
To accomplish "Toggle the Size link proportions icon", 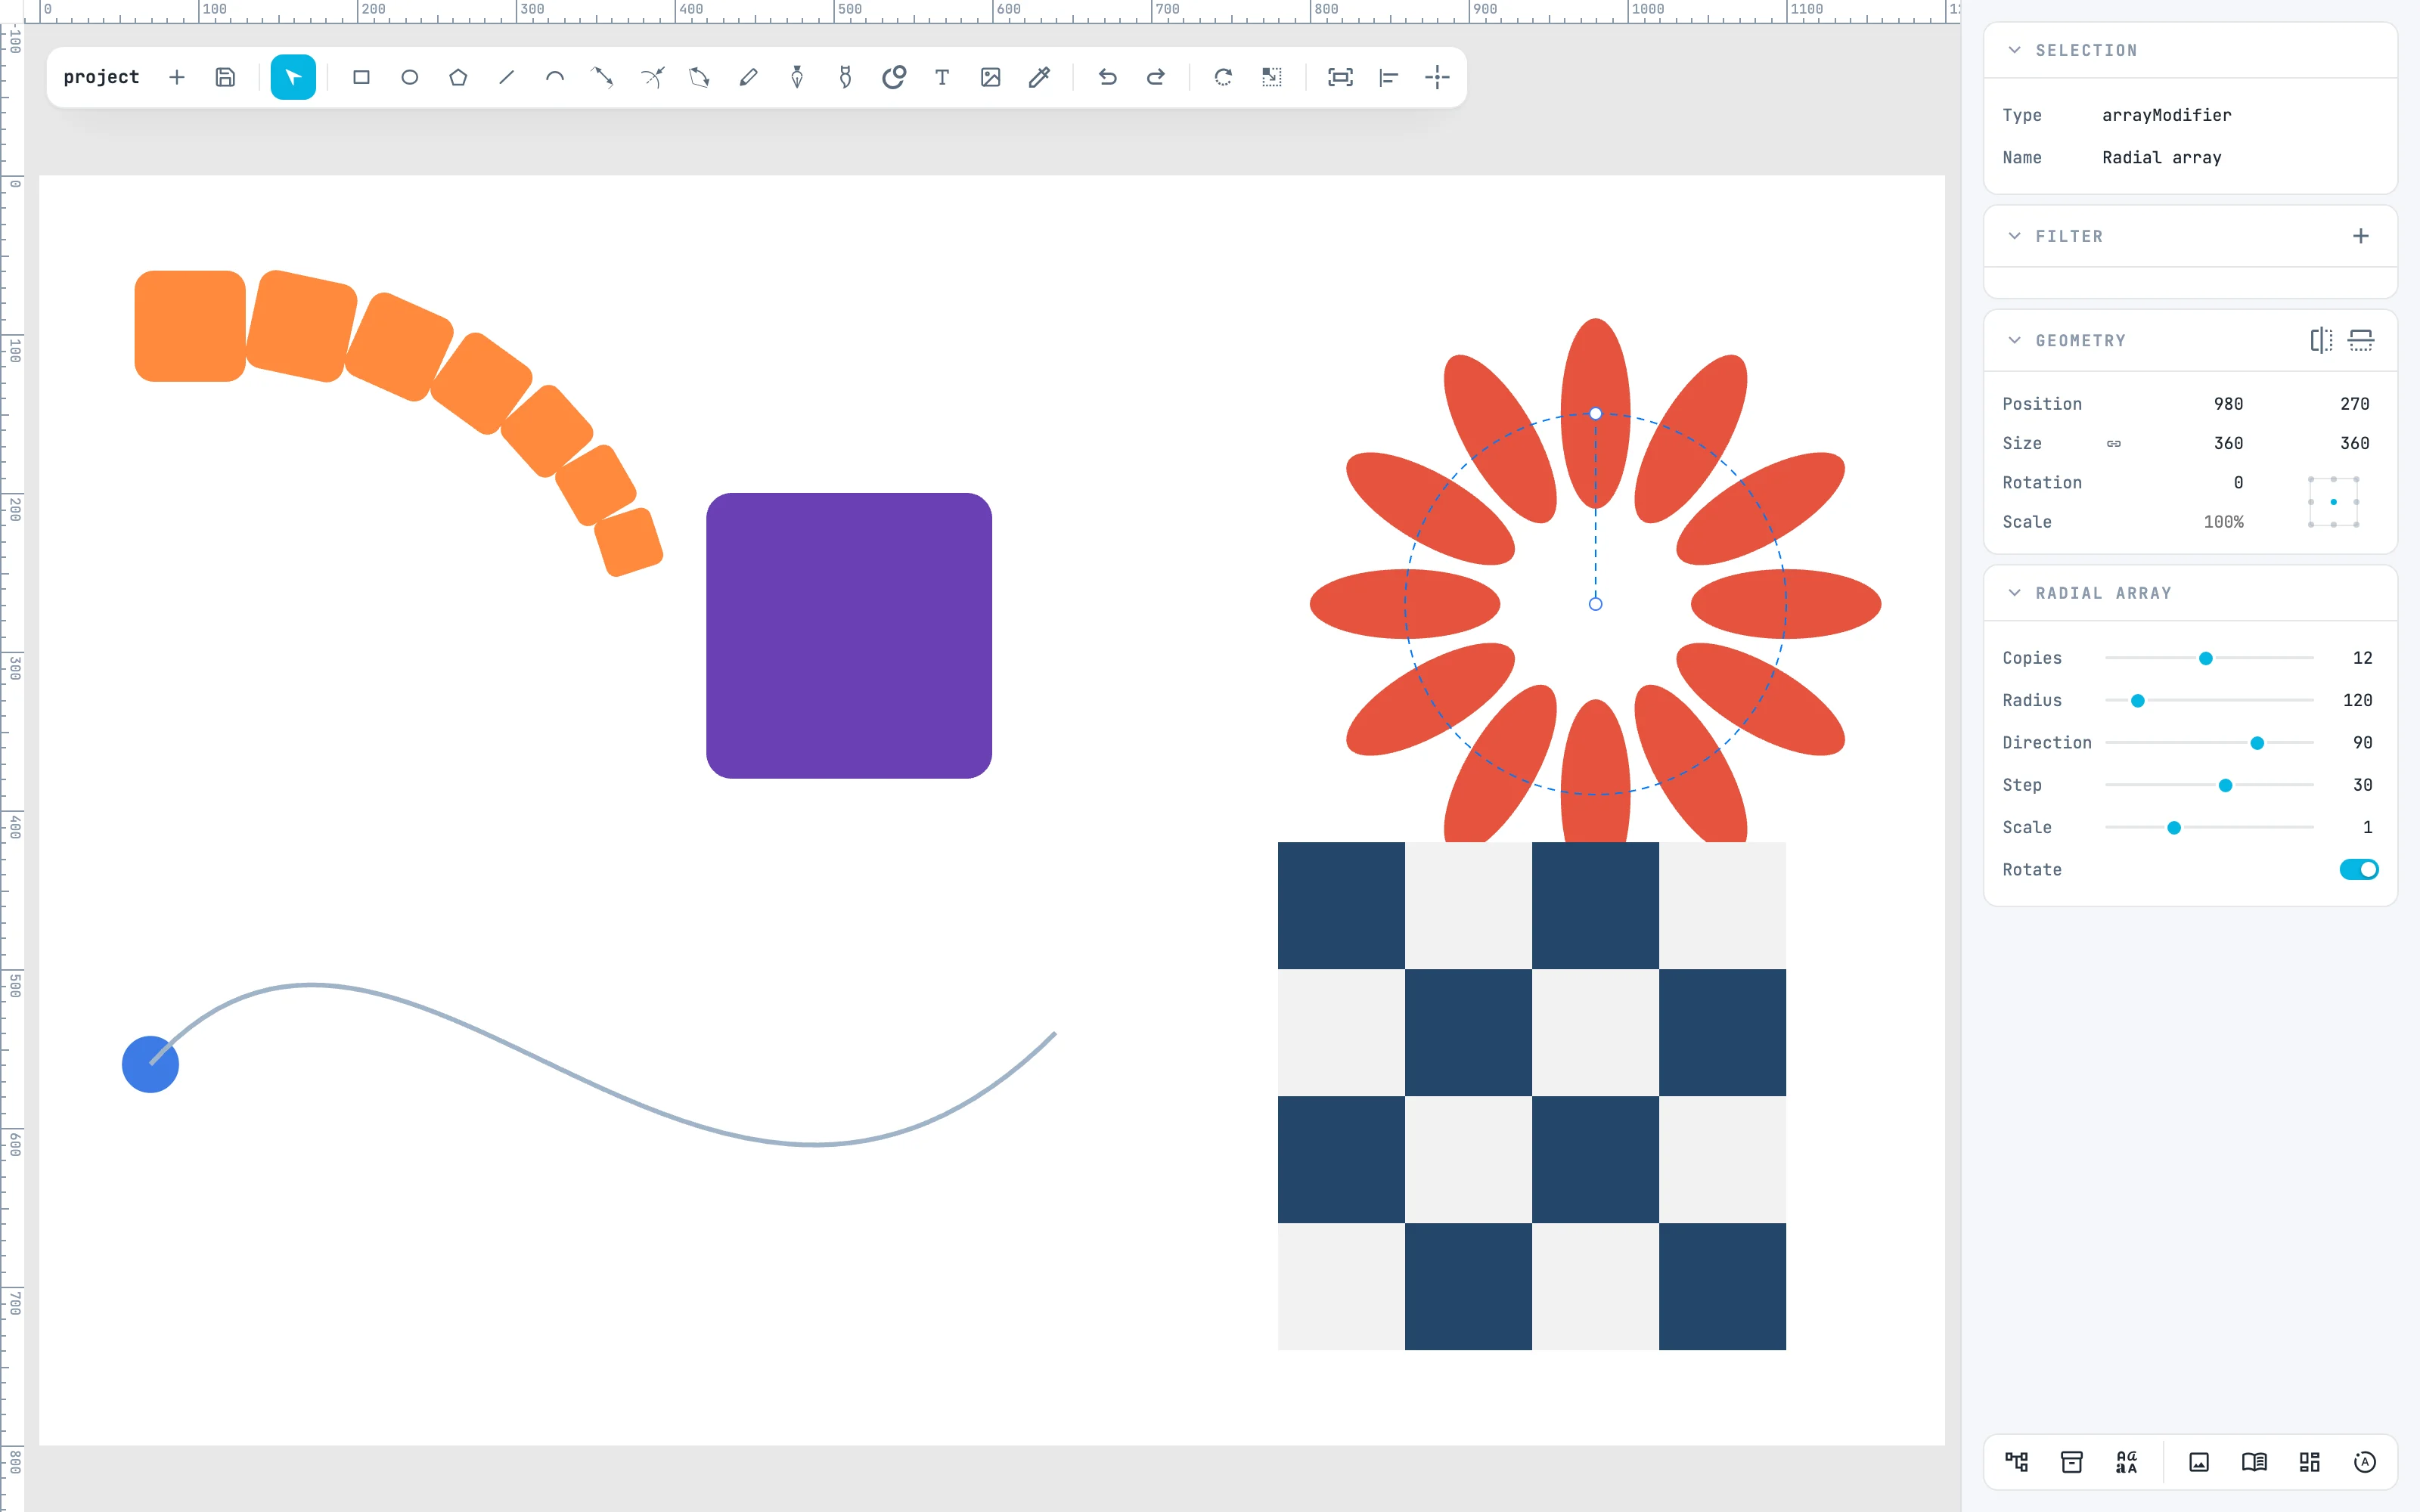I will (x=2114, y=444).
